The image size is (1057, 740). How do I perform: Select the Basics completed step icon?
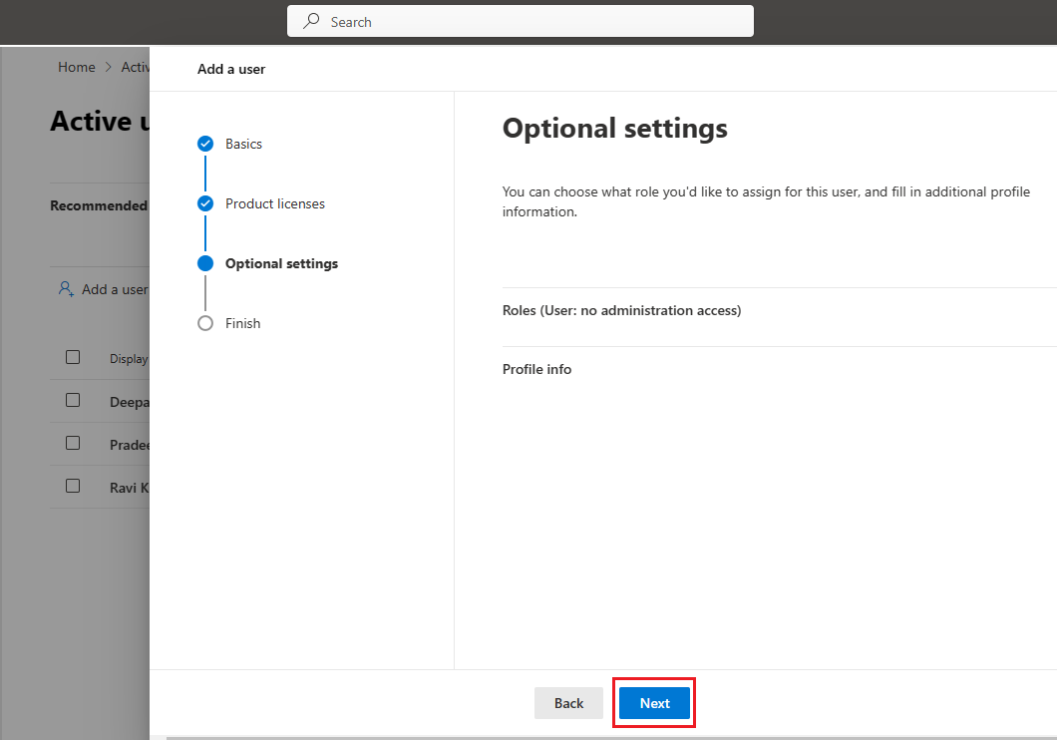click(x=205, y=144)
